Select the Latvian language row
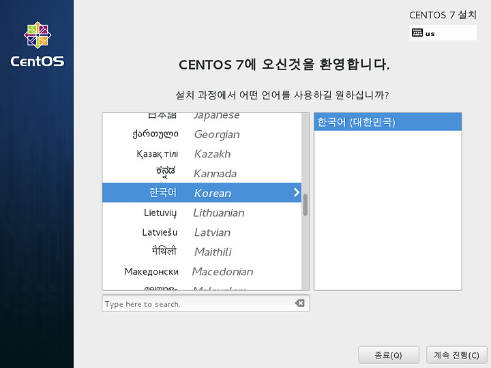Image resolution: width=491 pixels, height=368 pixels. point(202,232)
